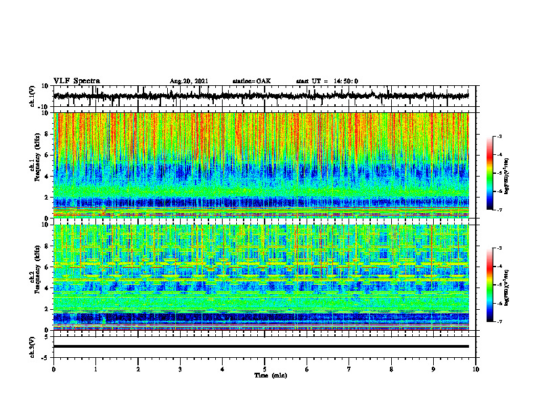Click the ch.2 spectrogram panel

pyautogui.click(x=261, y=277)
